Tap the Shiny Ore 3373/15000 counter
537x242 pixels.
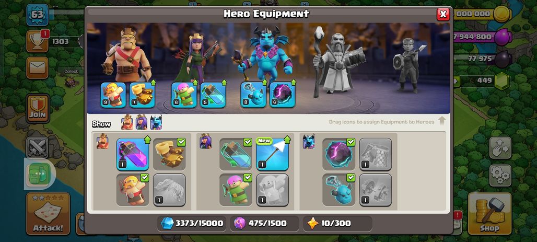192,224
